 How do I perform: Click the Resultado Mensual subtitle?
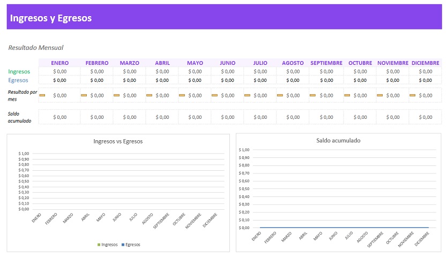coord(36,48)
